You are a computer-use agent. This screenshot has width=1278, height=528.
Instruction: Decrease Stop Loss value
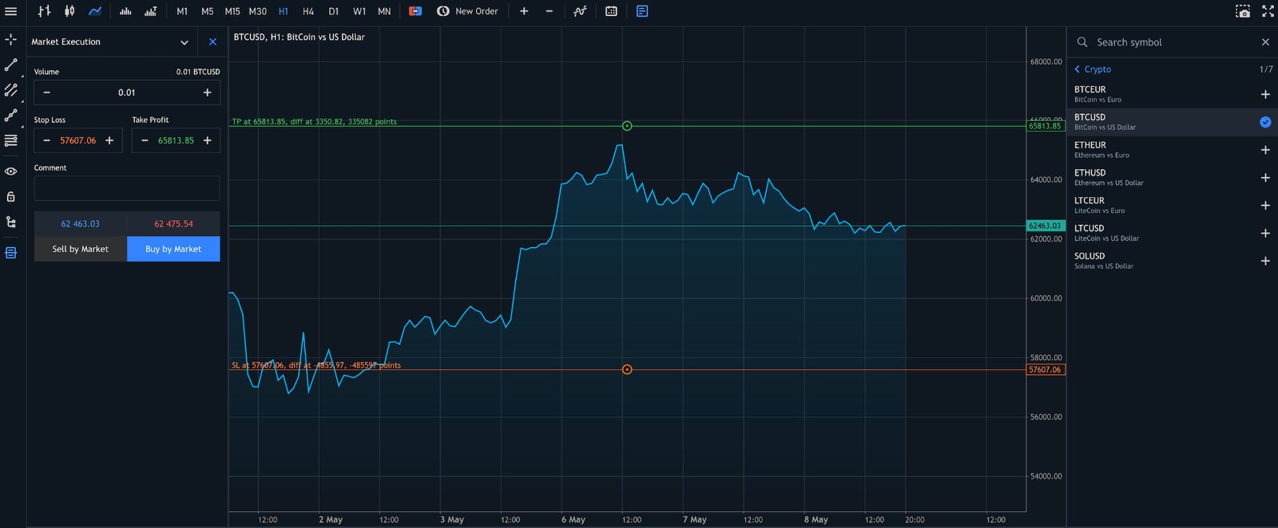point(46,140)
